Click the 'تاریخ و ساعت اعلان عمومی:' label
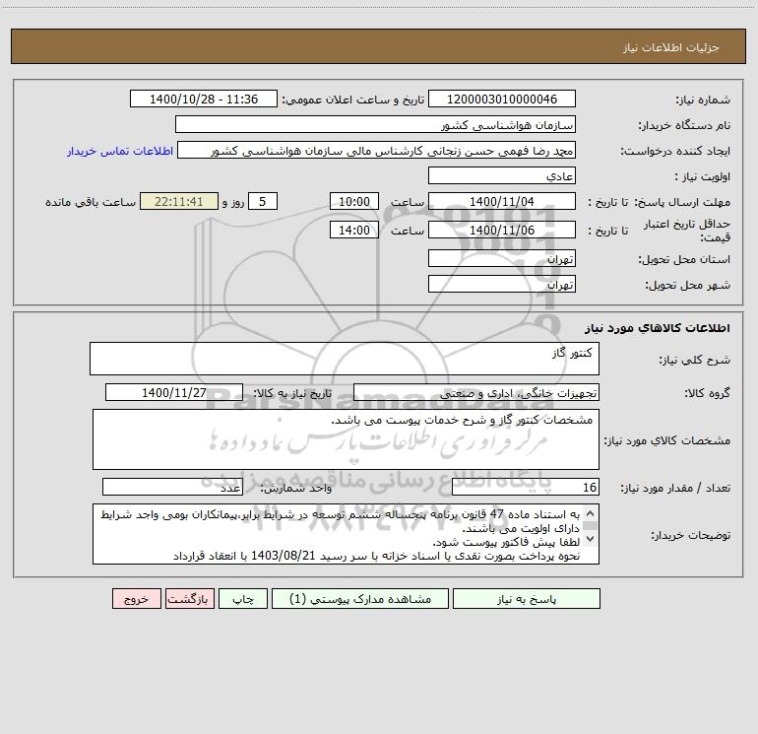Image resolution: width=758 pixels, height=734 pixels. [x=353, y=100]
